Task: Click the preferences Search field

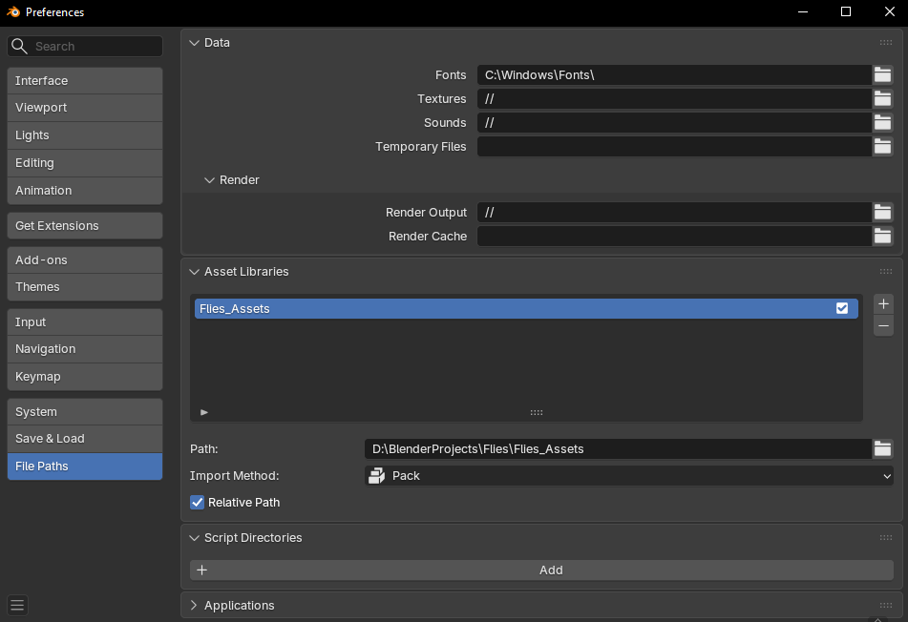Action: (85, 47)
